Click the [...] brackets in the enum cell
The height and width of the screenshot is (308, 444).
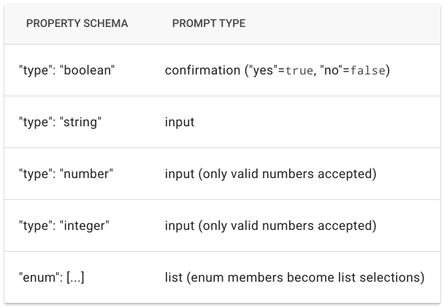click(72, 277)
